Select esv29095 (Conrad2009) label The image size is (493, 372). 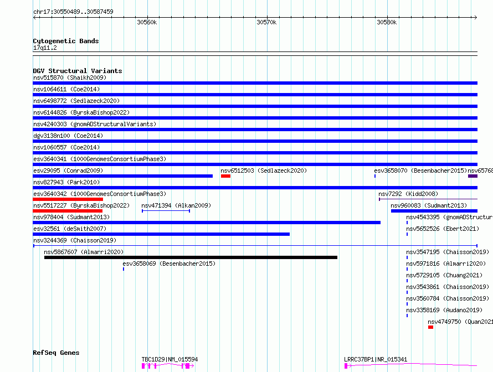pyautogui.click(x=68, y=170)
